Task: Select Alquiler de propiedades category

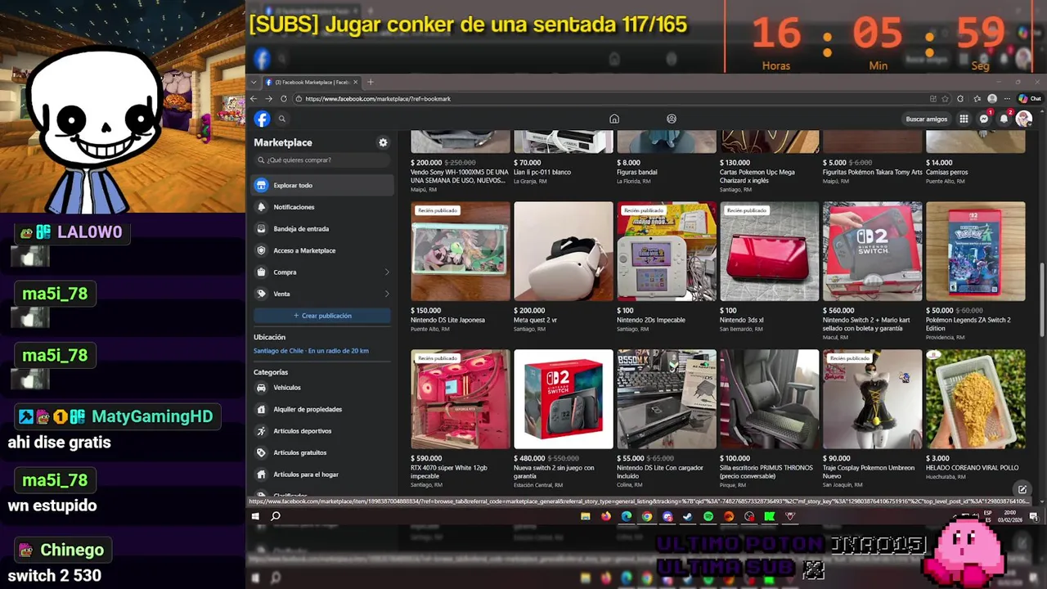Action: [x=323, y=409]
